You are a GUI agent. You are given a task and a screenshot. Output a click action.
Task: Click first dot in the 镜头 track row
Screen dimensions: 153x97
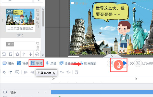click(38, 92)
